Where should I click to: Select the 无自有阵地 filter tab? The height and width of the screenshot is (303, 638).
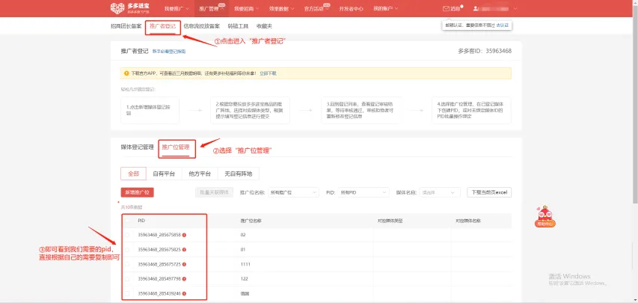click(239, 174)
